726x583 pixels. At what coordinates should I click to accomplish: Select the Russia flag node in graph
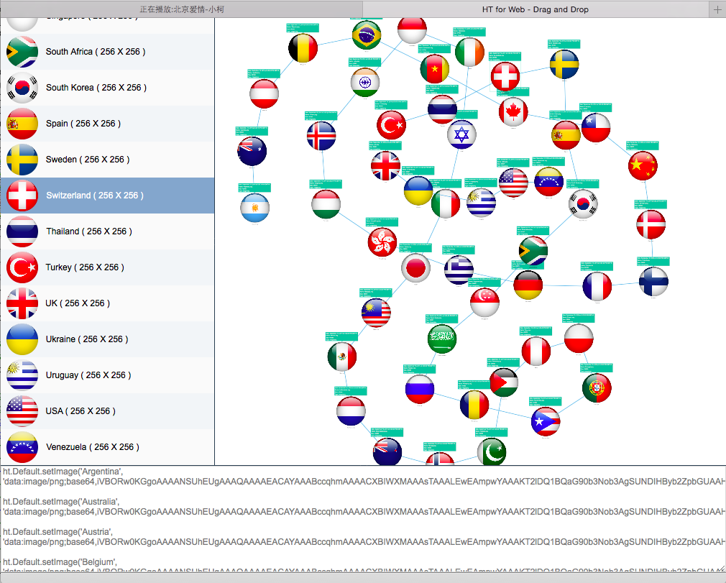point(420,390)
